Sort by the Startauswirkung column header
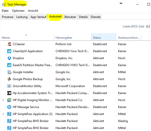 (129, 37)
